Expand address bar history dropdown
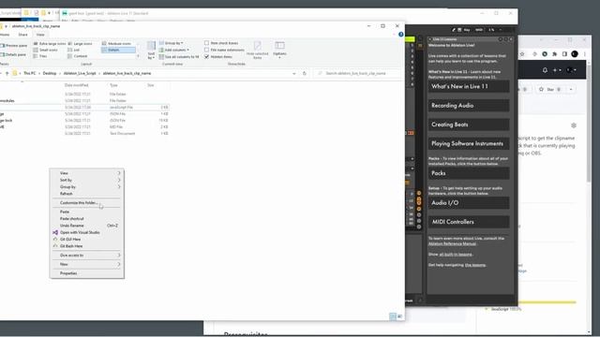The image size is (600, 337). [293, 73]
